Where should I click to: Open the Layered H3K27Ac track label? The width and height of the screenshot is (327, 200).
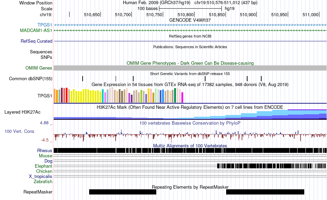point(22,112)
